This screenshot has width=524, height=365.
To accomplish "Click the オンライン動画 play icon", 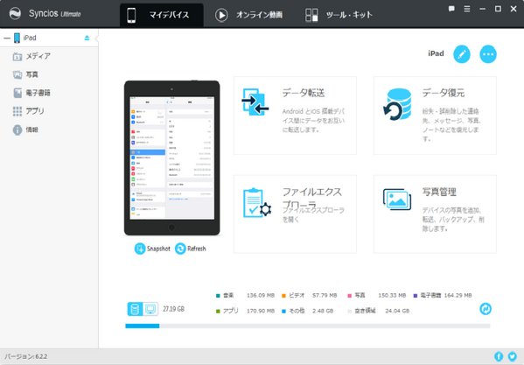I will click(x=221, y=15).
